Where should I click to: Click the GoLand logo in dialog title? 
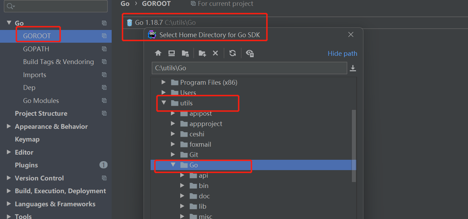152,35
